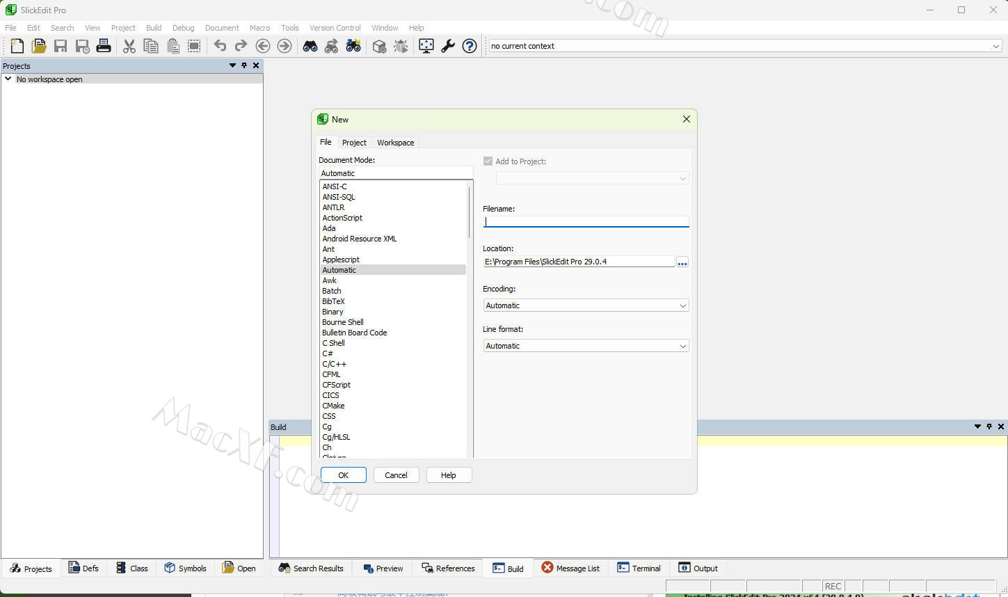
Task: Click the Cut scissors icon
Action: coord(129,46)
